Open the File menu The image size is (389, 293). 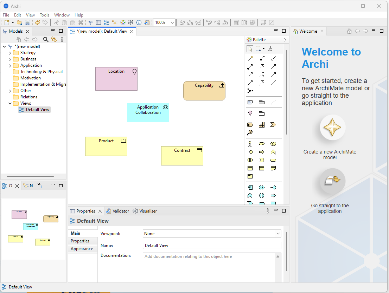(6, 15)
